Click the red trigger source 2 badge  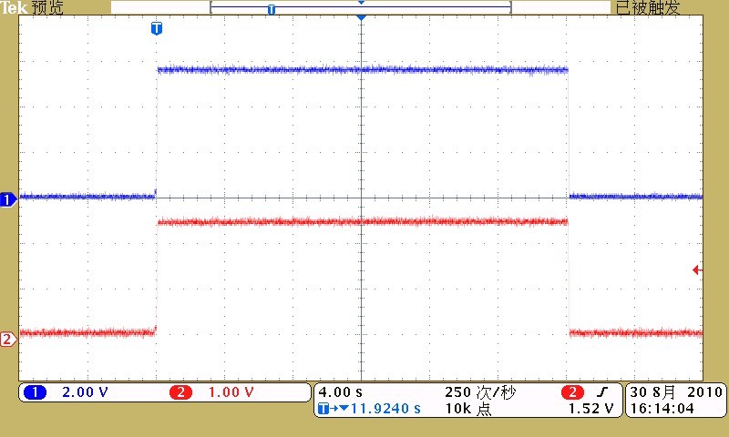573,392
